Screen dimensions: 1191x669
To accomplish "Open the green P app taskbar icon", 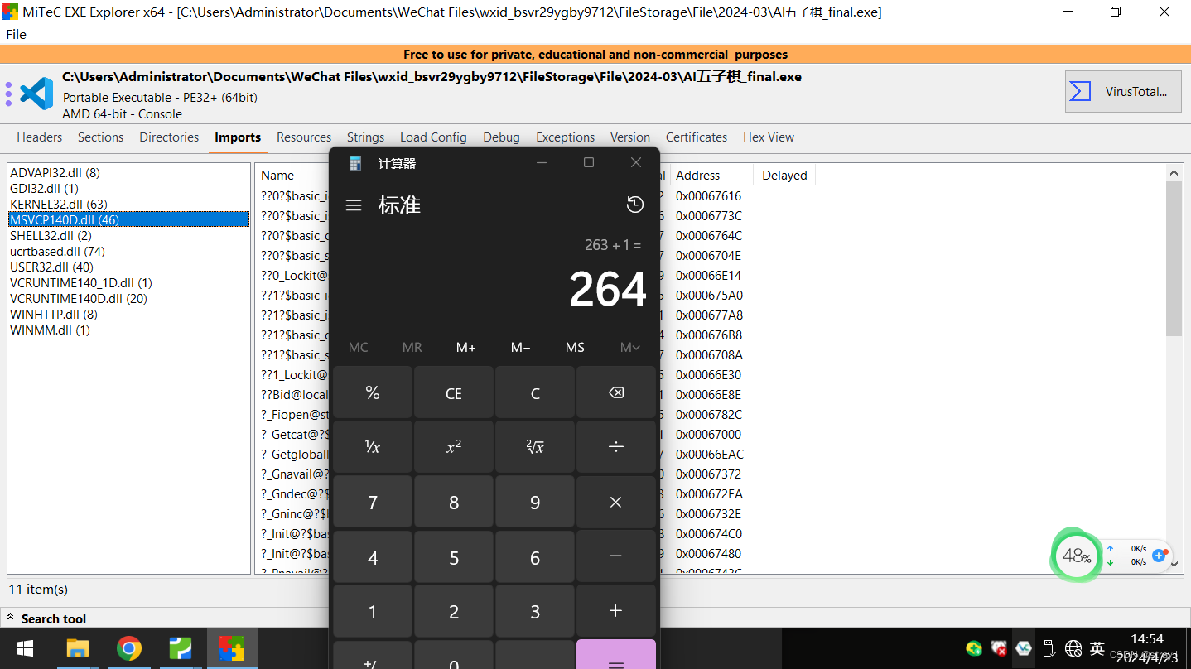I will click(180, 647).
